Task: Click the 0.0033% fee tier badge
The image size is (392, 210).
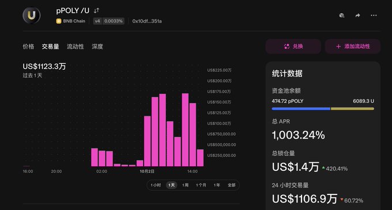Action: (x=114, y=21)
